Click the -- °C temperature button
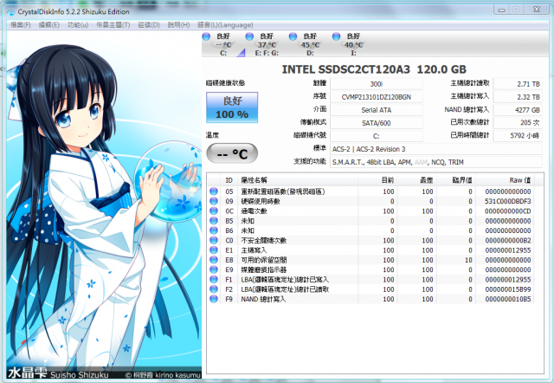This screenshot has height=383, width=554. (x=232, y=153)
